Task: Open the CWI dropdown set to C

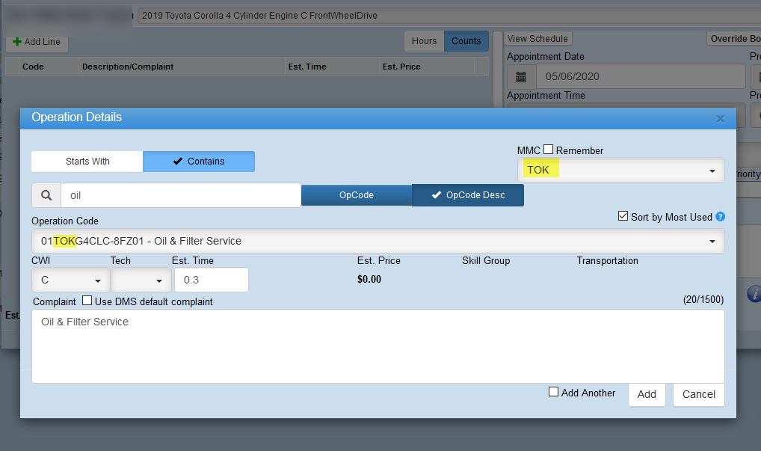Action: pos(70,280)
